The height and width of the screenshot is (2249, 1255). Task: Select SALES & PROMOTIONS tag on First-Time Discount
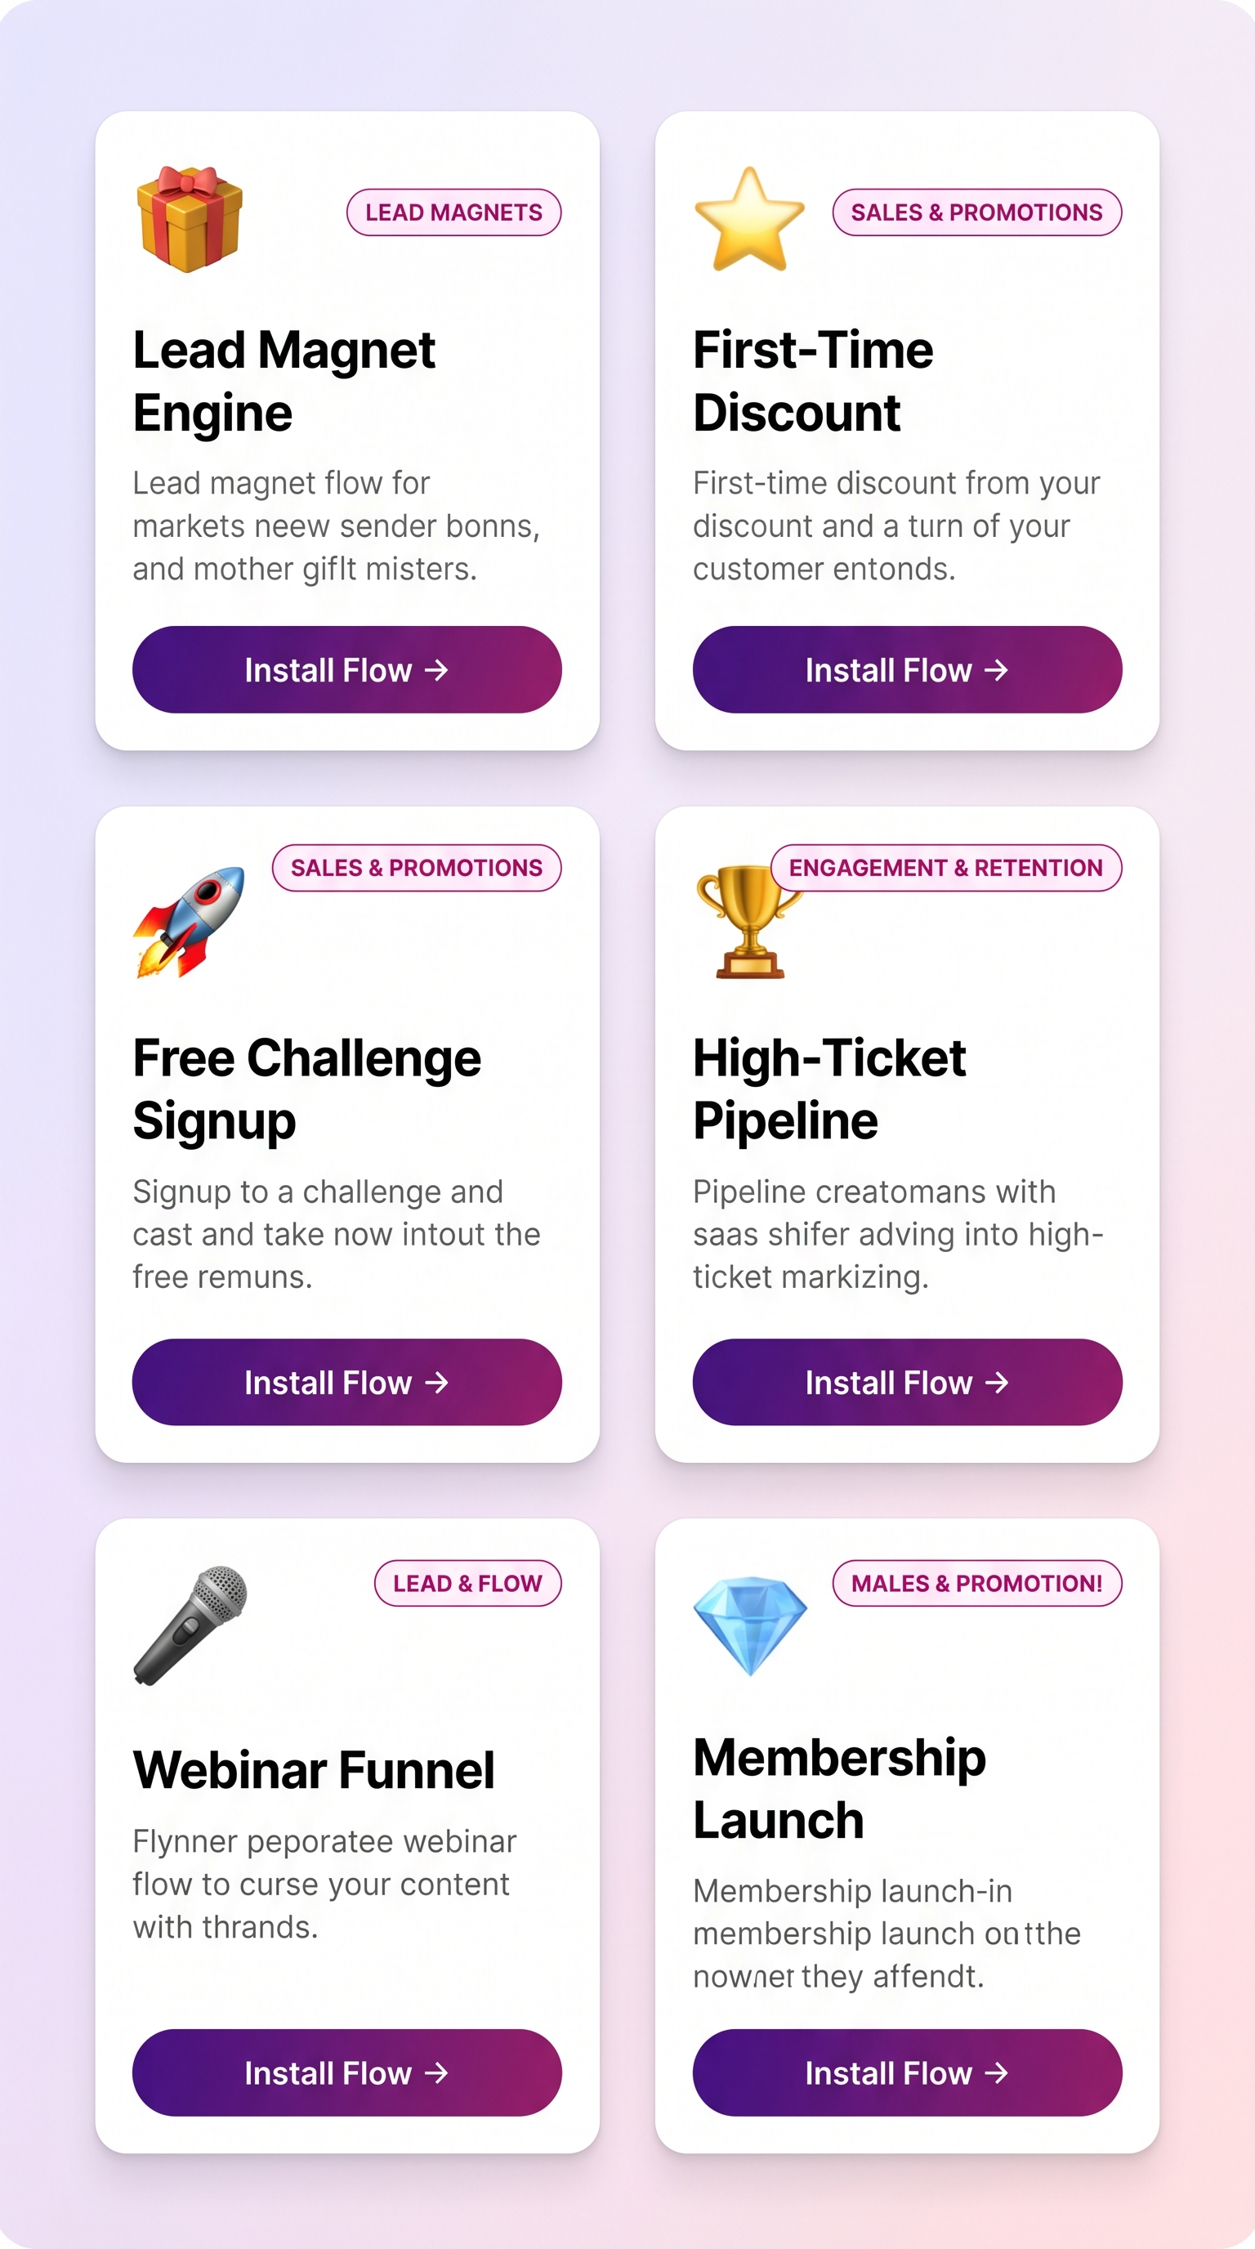click(976, 212)
